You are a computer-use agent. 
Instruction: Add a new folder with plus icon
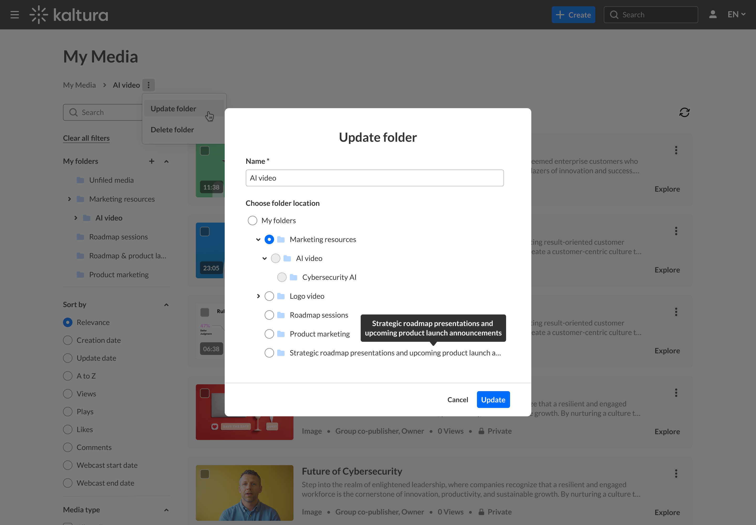pos(152,161)
